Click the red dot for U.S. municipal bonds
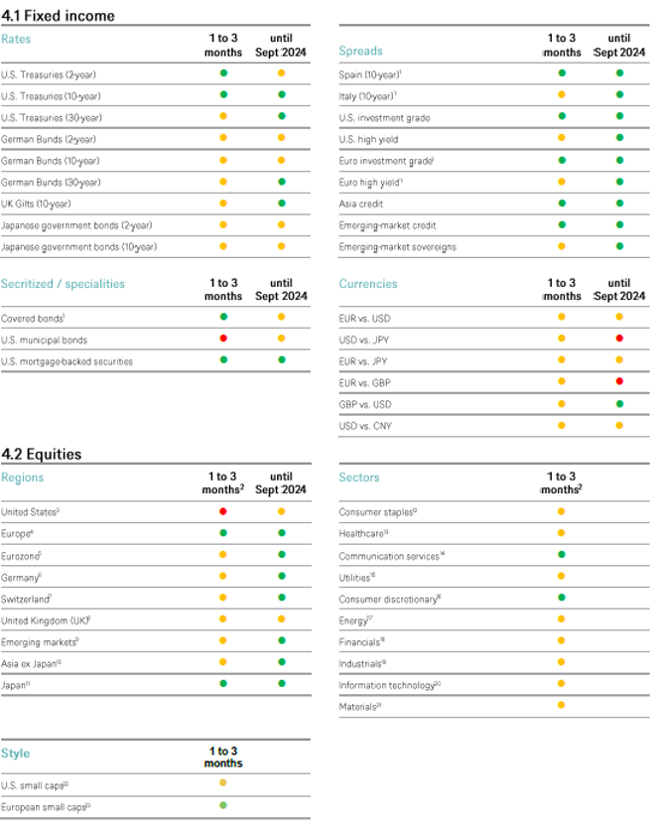The height and width of the screenshot is (824, 658). tap(223, 340)
